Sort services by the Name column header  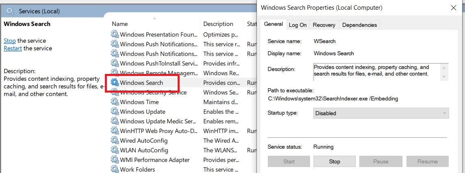pos(120,24)
